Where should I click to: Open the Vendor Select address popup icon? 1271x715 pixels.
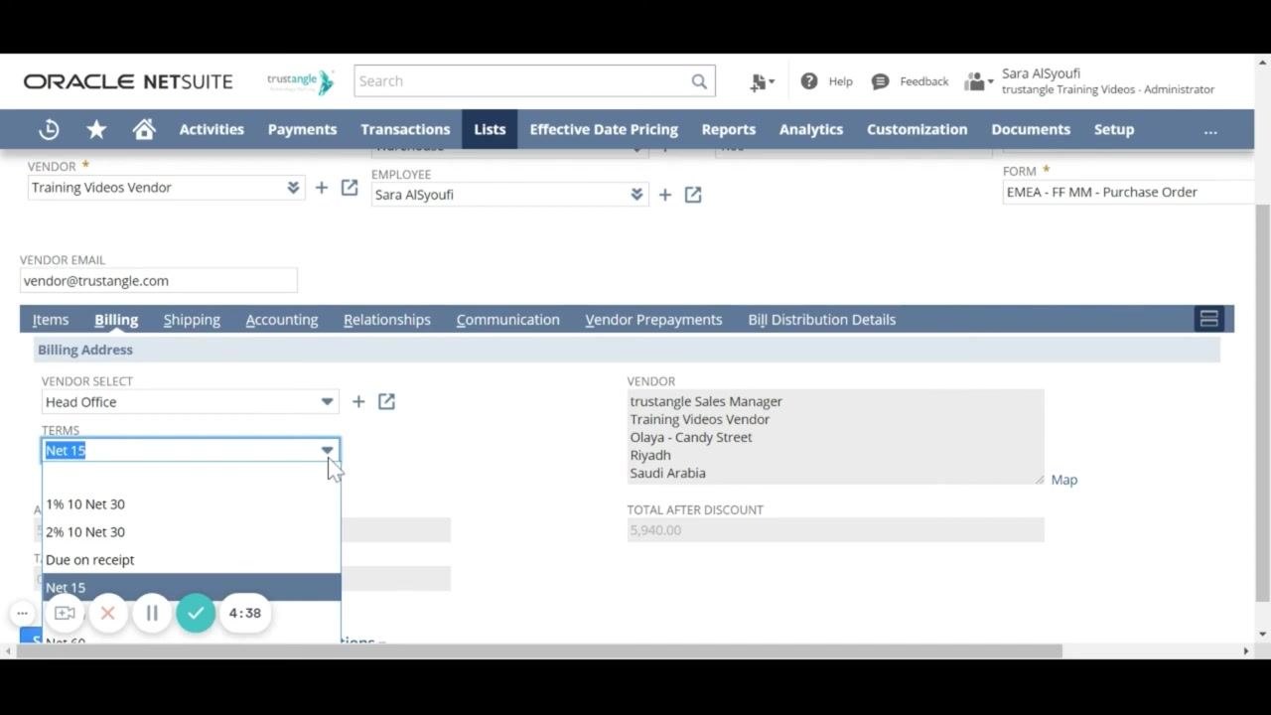pos(386,401)
